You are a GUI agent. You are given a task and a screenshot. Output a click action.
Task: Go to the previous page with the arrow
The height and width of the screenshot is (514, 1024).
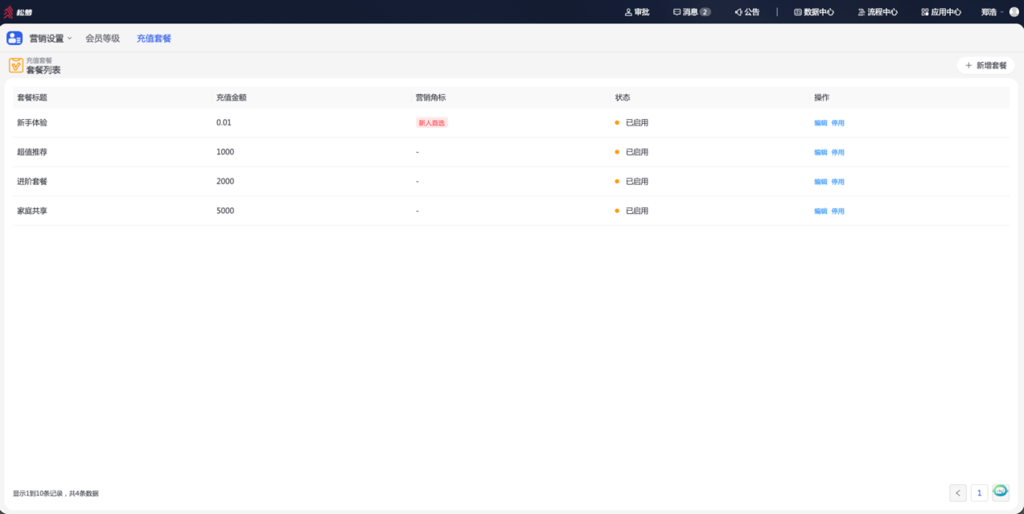point(958,493)
